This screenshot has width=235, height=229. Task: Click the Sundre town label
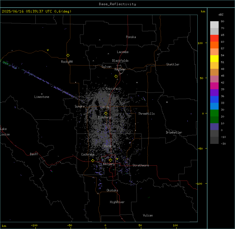80,106
